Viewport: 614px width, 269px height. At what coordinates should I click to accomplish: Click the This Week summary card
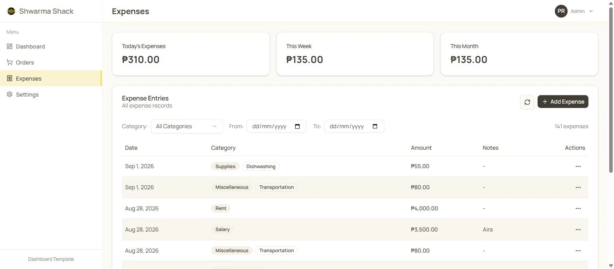coord(355,54)
